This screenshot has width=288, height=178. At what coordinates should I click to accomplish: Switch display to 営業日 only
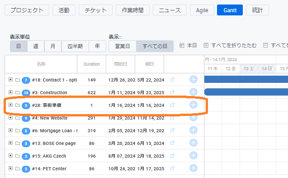(x=123, y=46)
